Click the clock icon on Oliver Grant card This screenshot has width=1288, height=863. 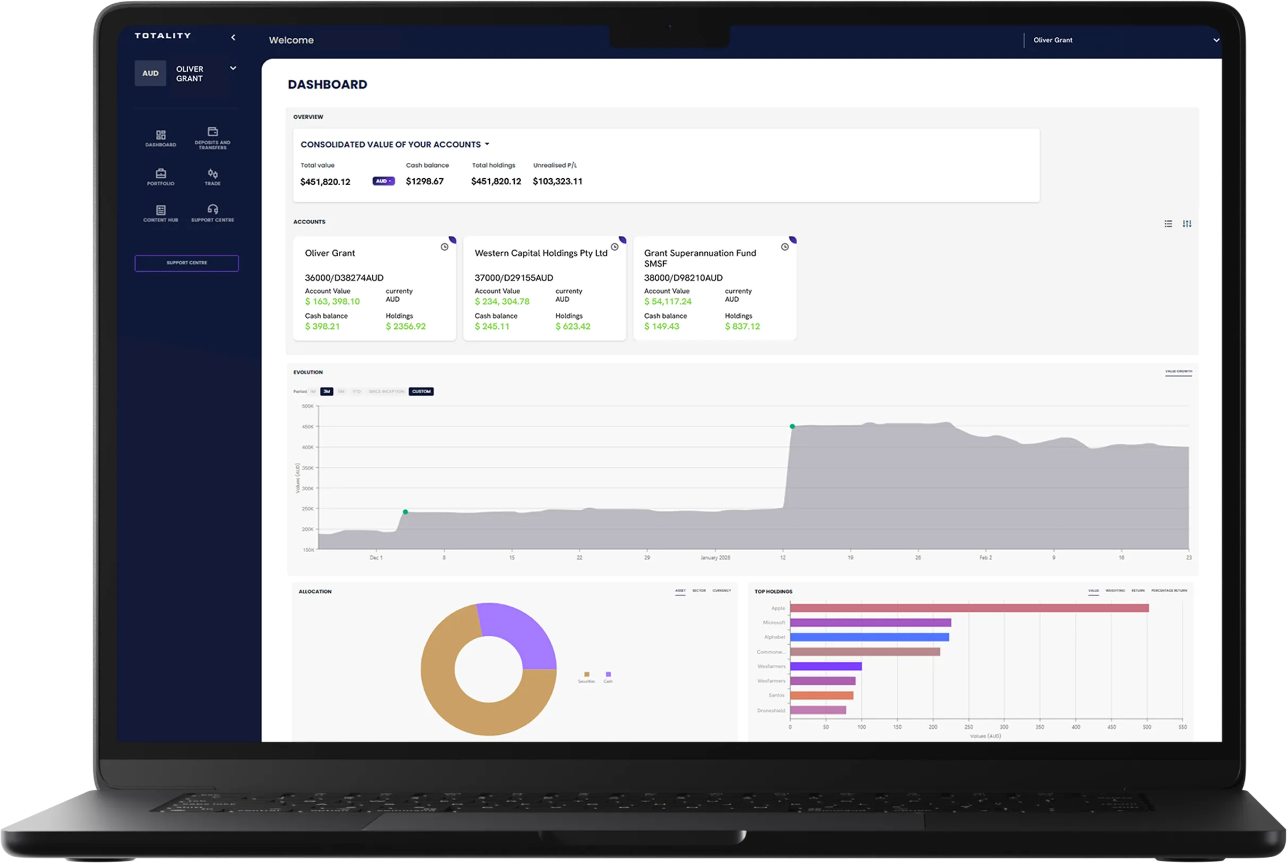(445, 247)
